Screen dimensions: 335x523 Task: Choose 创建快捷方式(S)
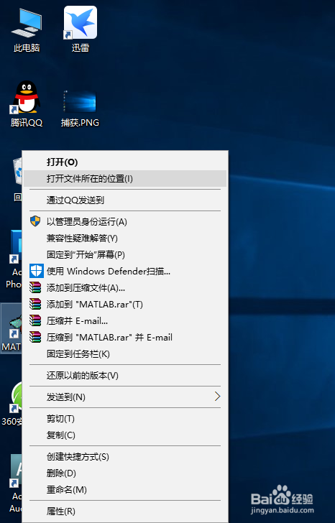pyautogui.click(x=125, y=456)
